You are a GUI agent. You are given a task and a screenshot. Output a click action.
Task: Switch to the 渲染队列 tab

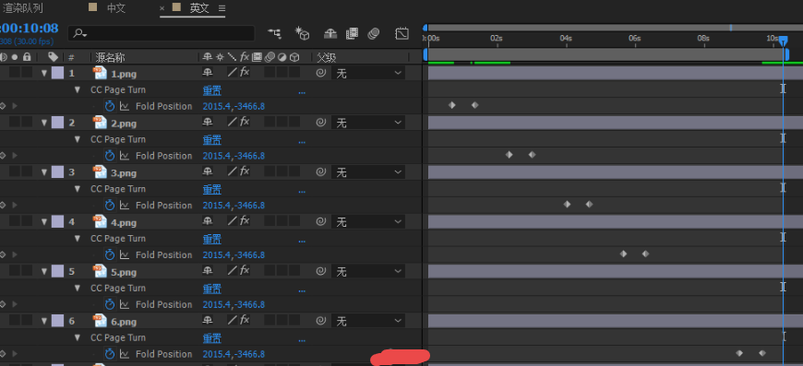[x=22, y=8]
